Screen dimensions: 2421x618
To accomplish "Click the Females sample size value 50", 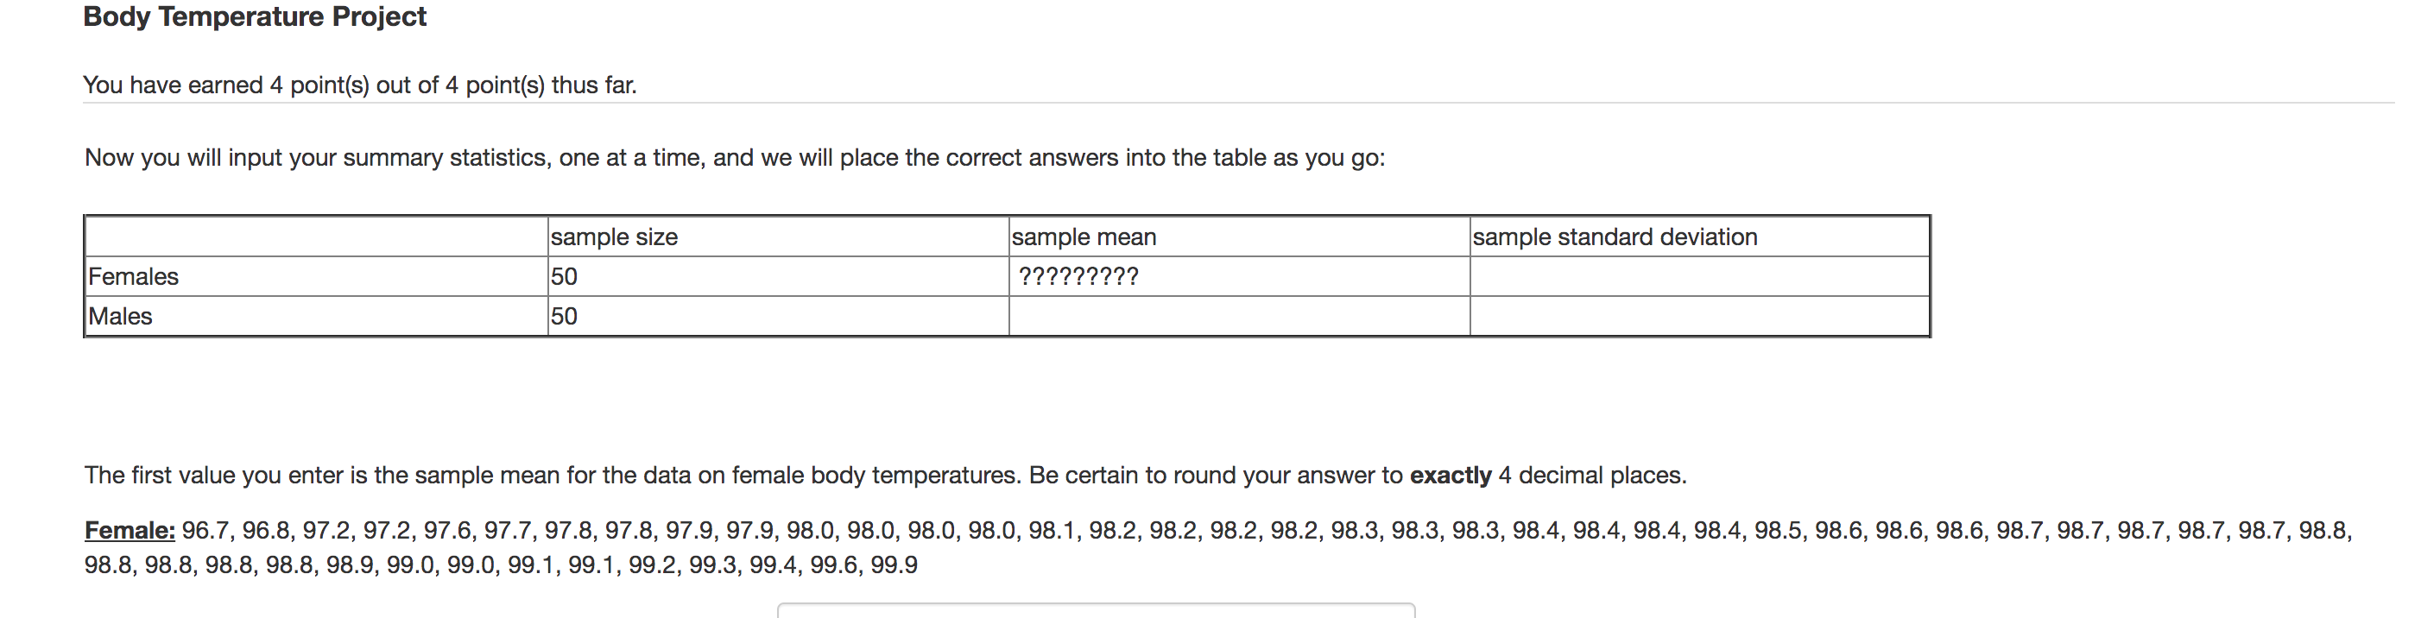I will click(x=561, y=276).
